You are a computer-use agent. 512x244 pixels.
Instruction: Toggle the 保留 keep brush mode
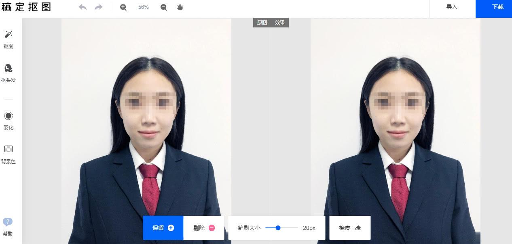pos(163,227)
